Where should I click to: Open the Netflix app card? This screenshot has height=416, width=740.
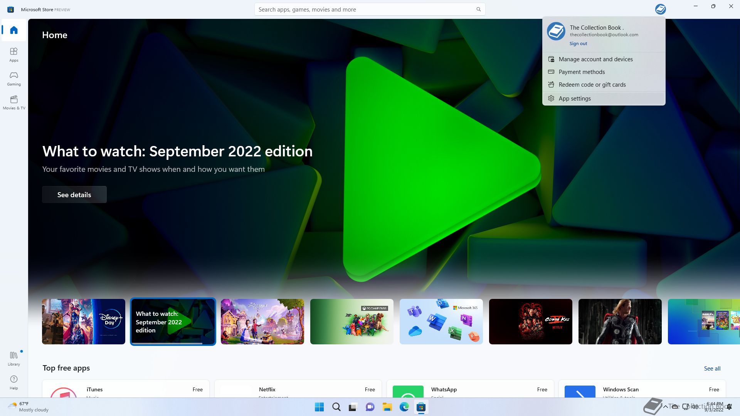(298, 389)
